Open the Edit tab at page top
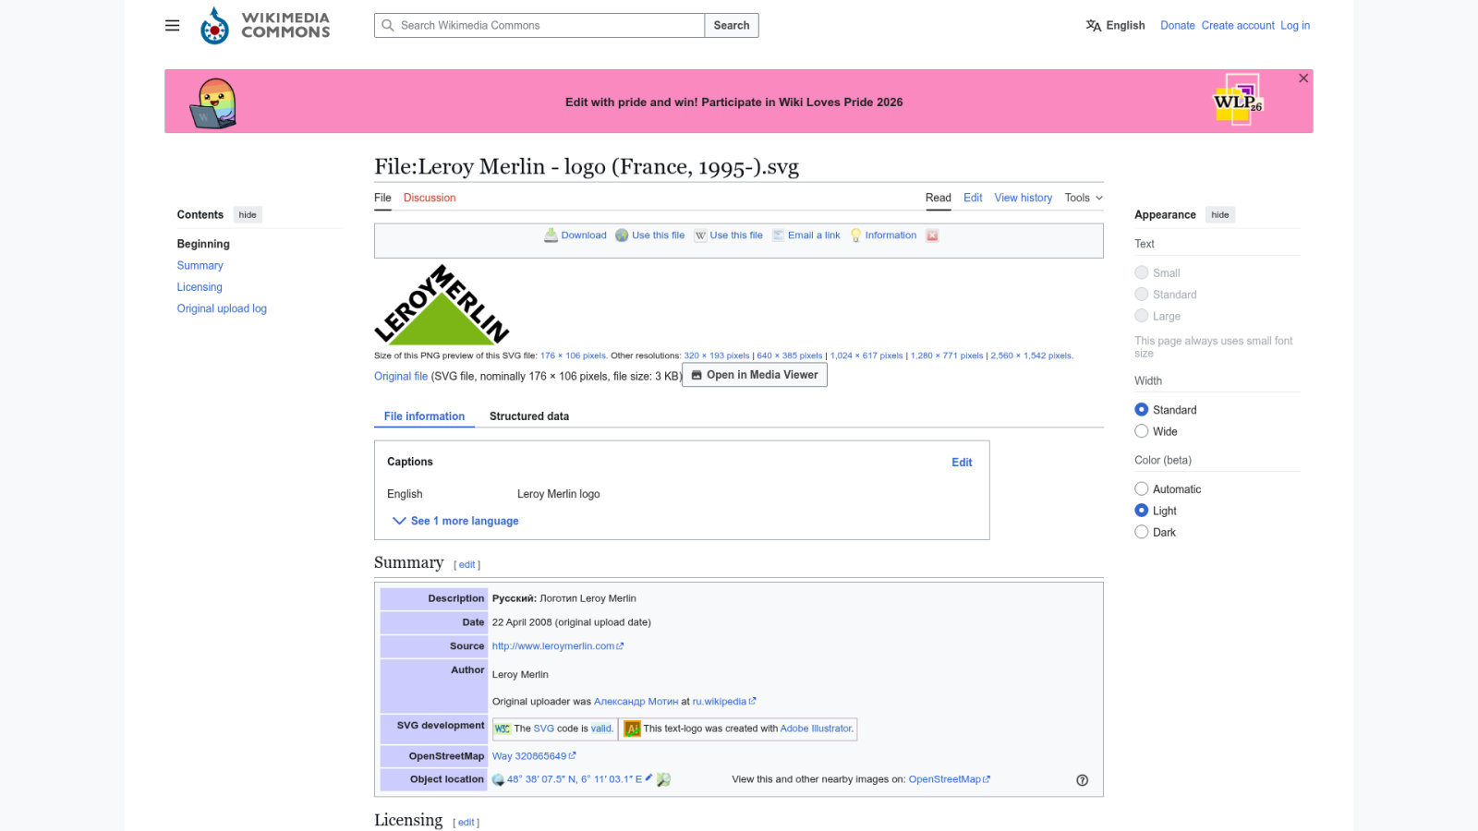This screenshot has height=831, width=1478. (x=973, y=198)
